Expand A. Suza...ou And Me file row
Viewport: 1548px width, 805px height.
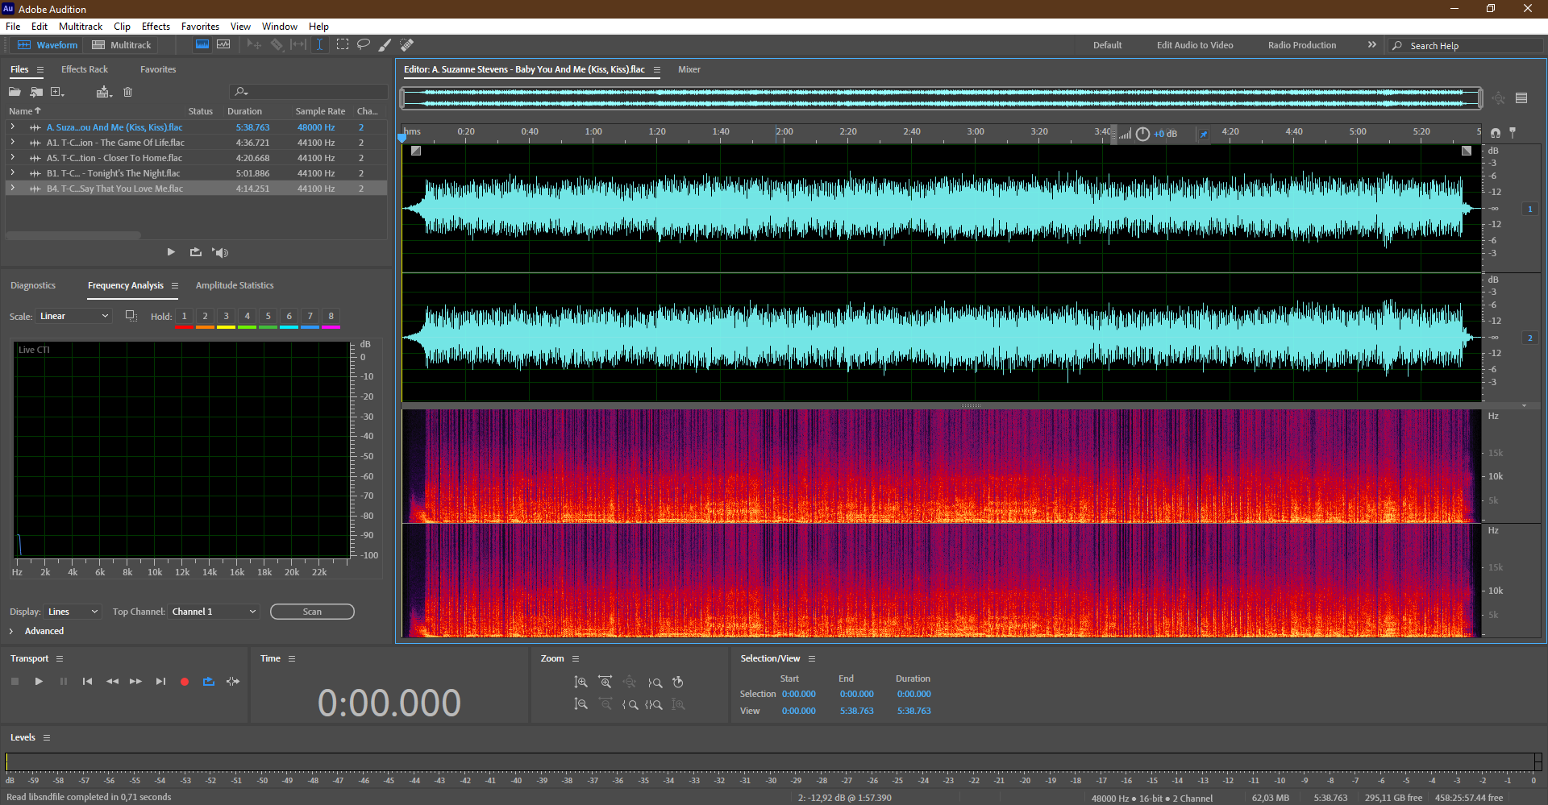pos(13,127)
